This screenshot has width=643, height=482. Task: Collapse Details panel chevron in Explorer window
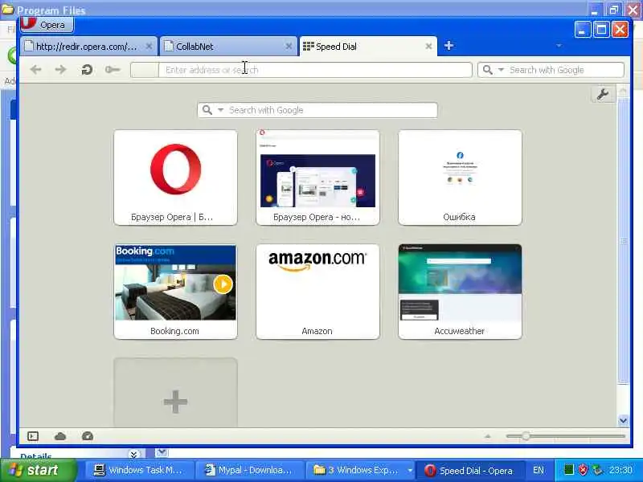coord(133,454)
